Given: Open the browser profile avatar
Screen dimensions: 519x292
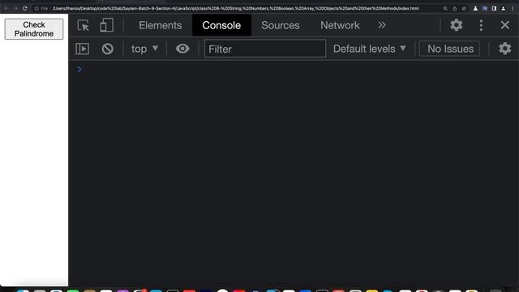Looking at the screenshot, I should click(x=503, y=9).
